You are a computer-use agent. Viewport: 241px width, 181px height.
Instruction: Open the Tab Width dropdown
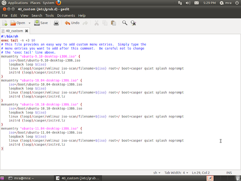(x=176, y=173)
